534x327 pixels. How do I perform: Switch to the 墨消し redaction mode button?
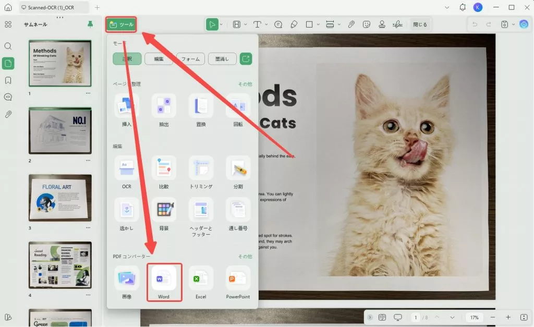222,59
